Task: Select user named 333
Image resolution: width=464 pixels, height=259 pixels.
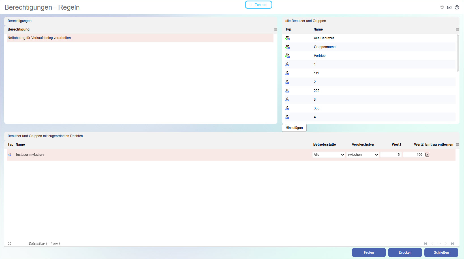Action: pos(317,108)
